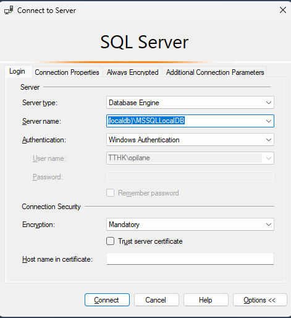Click the SQL Server banner title
Image resolution: width=291 pixels, height=318 pixels.
click(145, 42)
